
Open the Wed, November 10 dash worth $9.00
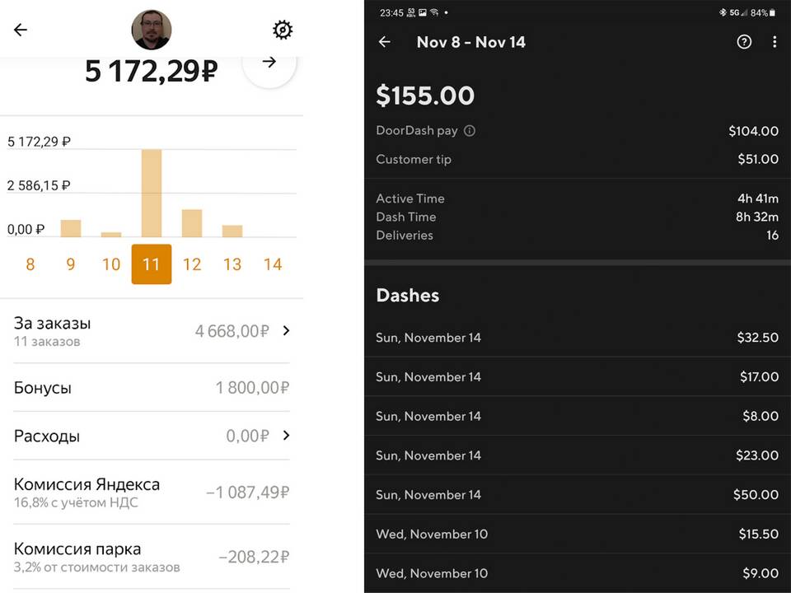(577, 573)
